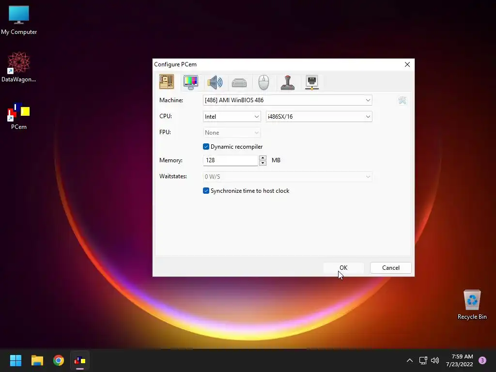Click the Memory value field

tap(230, 160)
